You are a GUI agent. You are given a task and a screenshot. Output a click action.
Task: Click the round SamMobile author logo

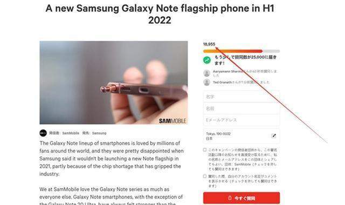(x=43, y=133)
